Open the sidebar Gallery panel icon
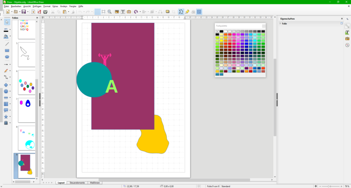 coord(347,39)
